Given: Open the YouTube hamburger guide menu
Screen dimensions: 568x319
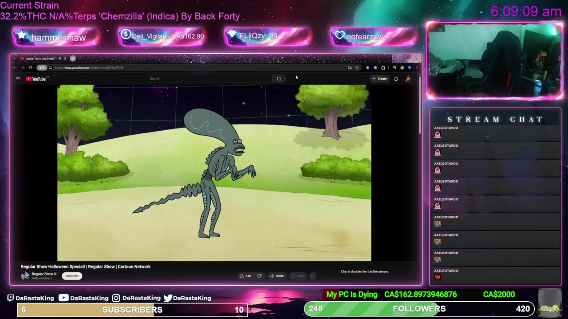Looking at the screenshot, I should [18, 78].
